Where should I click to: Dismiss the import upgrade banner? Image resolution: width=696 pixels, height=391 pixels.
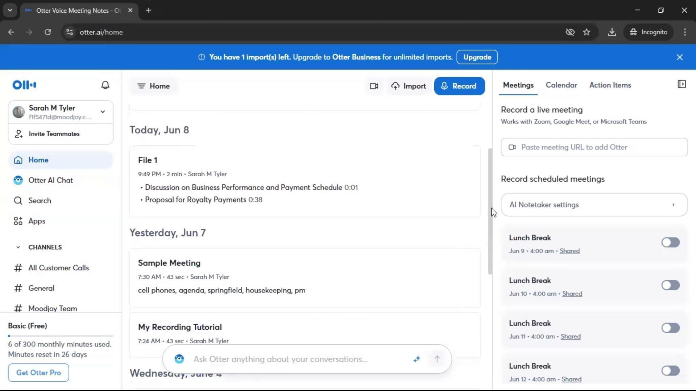[x=680, y=57]
